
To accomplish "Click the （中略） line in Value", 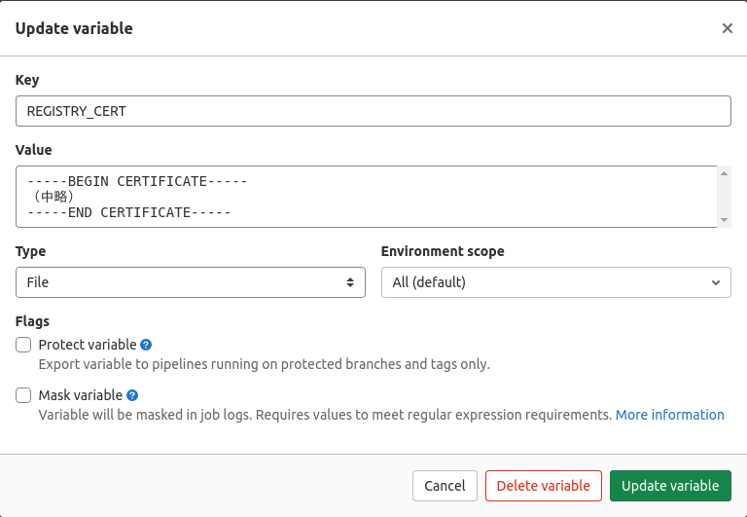I will [53, 197].
